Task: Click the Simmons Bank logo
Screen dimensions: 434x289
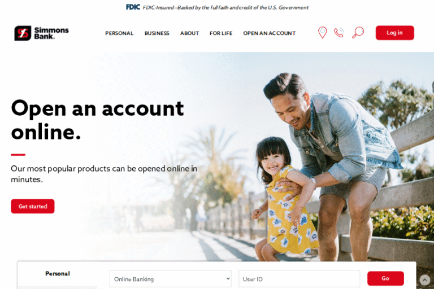Action: click(41, 33)
